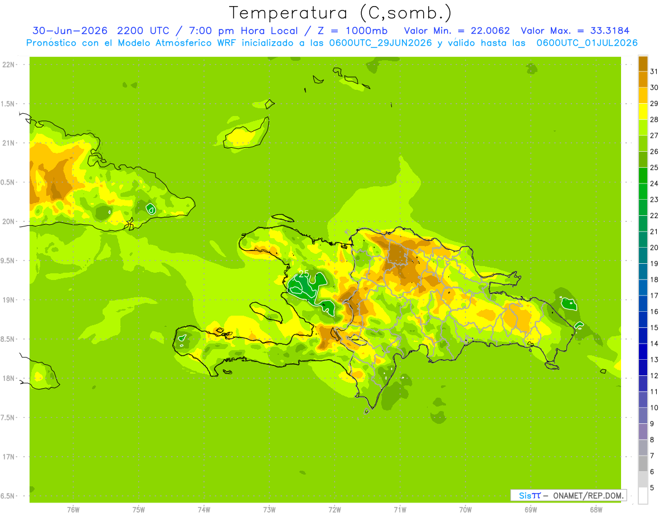The image size is (669, 517).
Task: Click the "72W" longitude label
Action: click(x=334, y=509)
